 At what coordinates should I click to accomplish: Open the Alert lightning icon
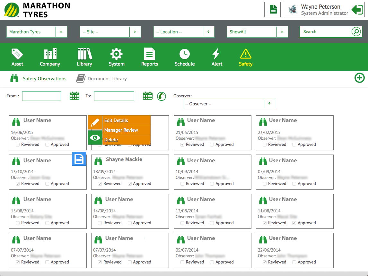click(x=217, y=54)
